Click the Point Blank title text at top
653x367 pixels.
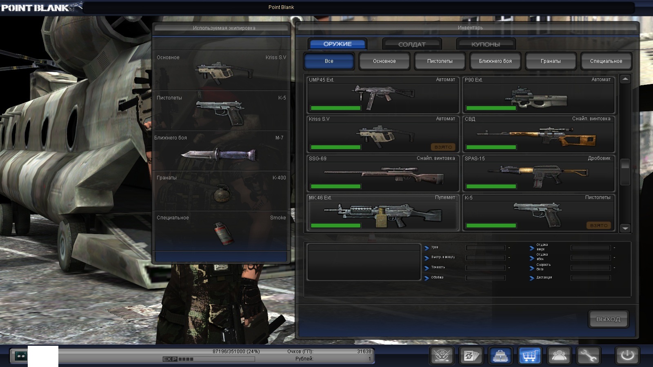(x=281, y=7)
